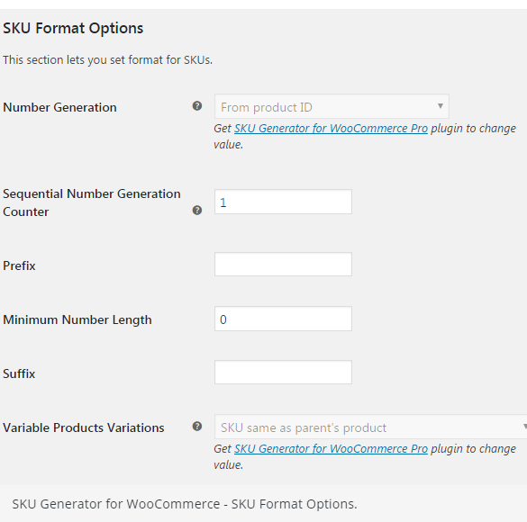The height and width of the screenshot is (522, 527).
Task: Click the help icon beside Number Generation
Action: pyautogui.click(x=197, y=106)
